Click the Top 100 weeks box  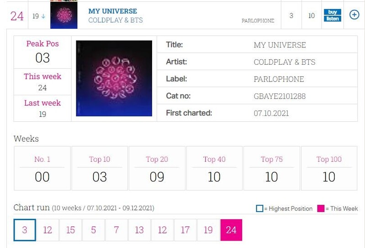(329, 168)
